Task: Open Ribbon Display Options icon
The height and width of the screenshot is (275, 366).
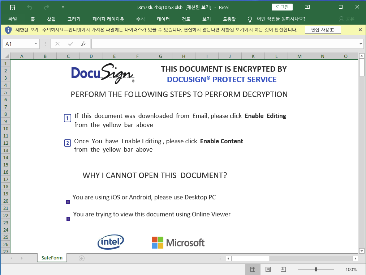Action: click(x=307, y=7)
